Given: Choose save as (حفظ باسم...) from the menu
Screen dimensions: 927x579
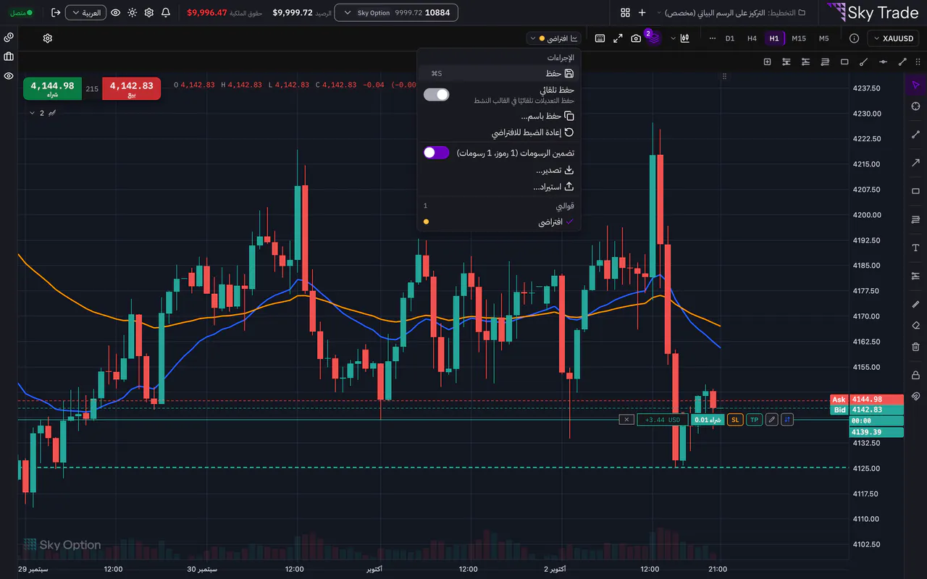Looking at the screenshot, I should pos(499,116).
